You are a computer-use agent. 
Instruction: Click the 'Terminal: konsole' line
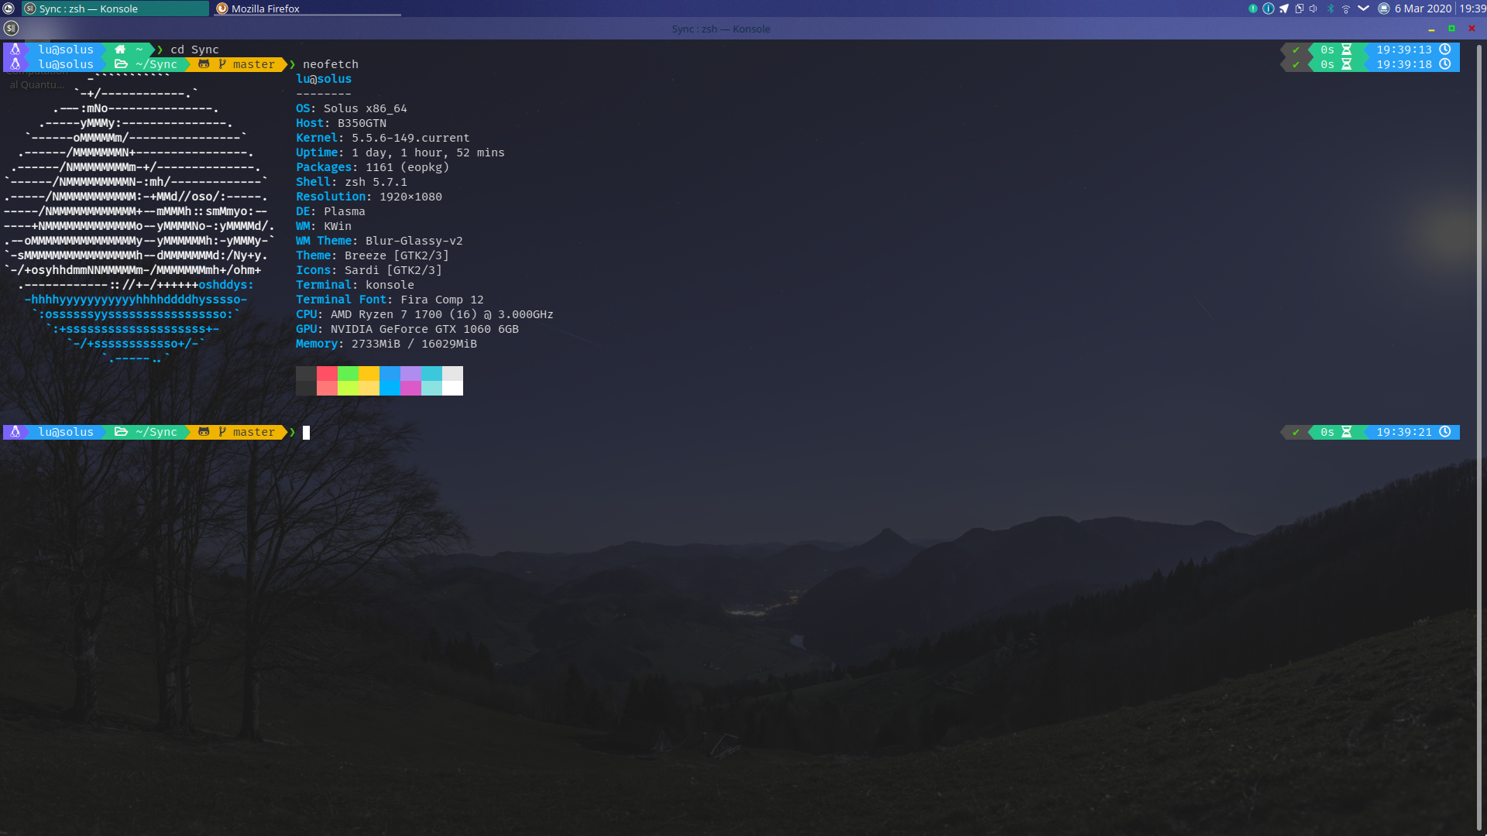[355, 285]
